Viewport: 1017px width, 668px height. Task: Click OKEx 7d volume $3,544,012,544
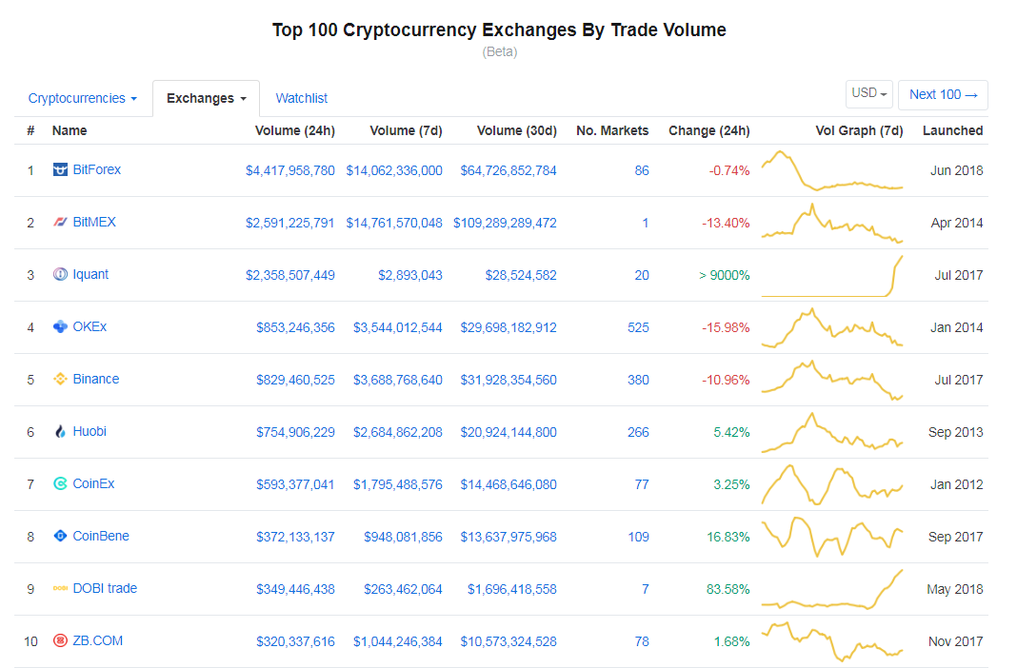click(398, 328)
